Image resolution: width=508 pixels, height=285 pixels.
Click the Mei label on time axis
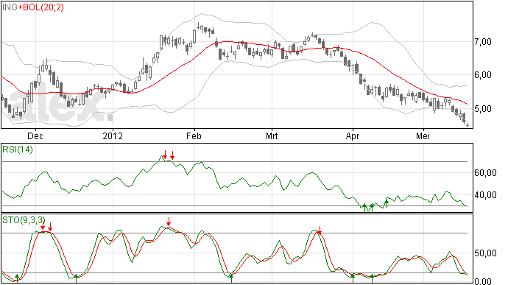click(x=423, y=136)
